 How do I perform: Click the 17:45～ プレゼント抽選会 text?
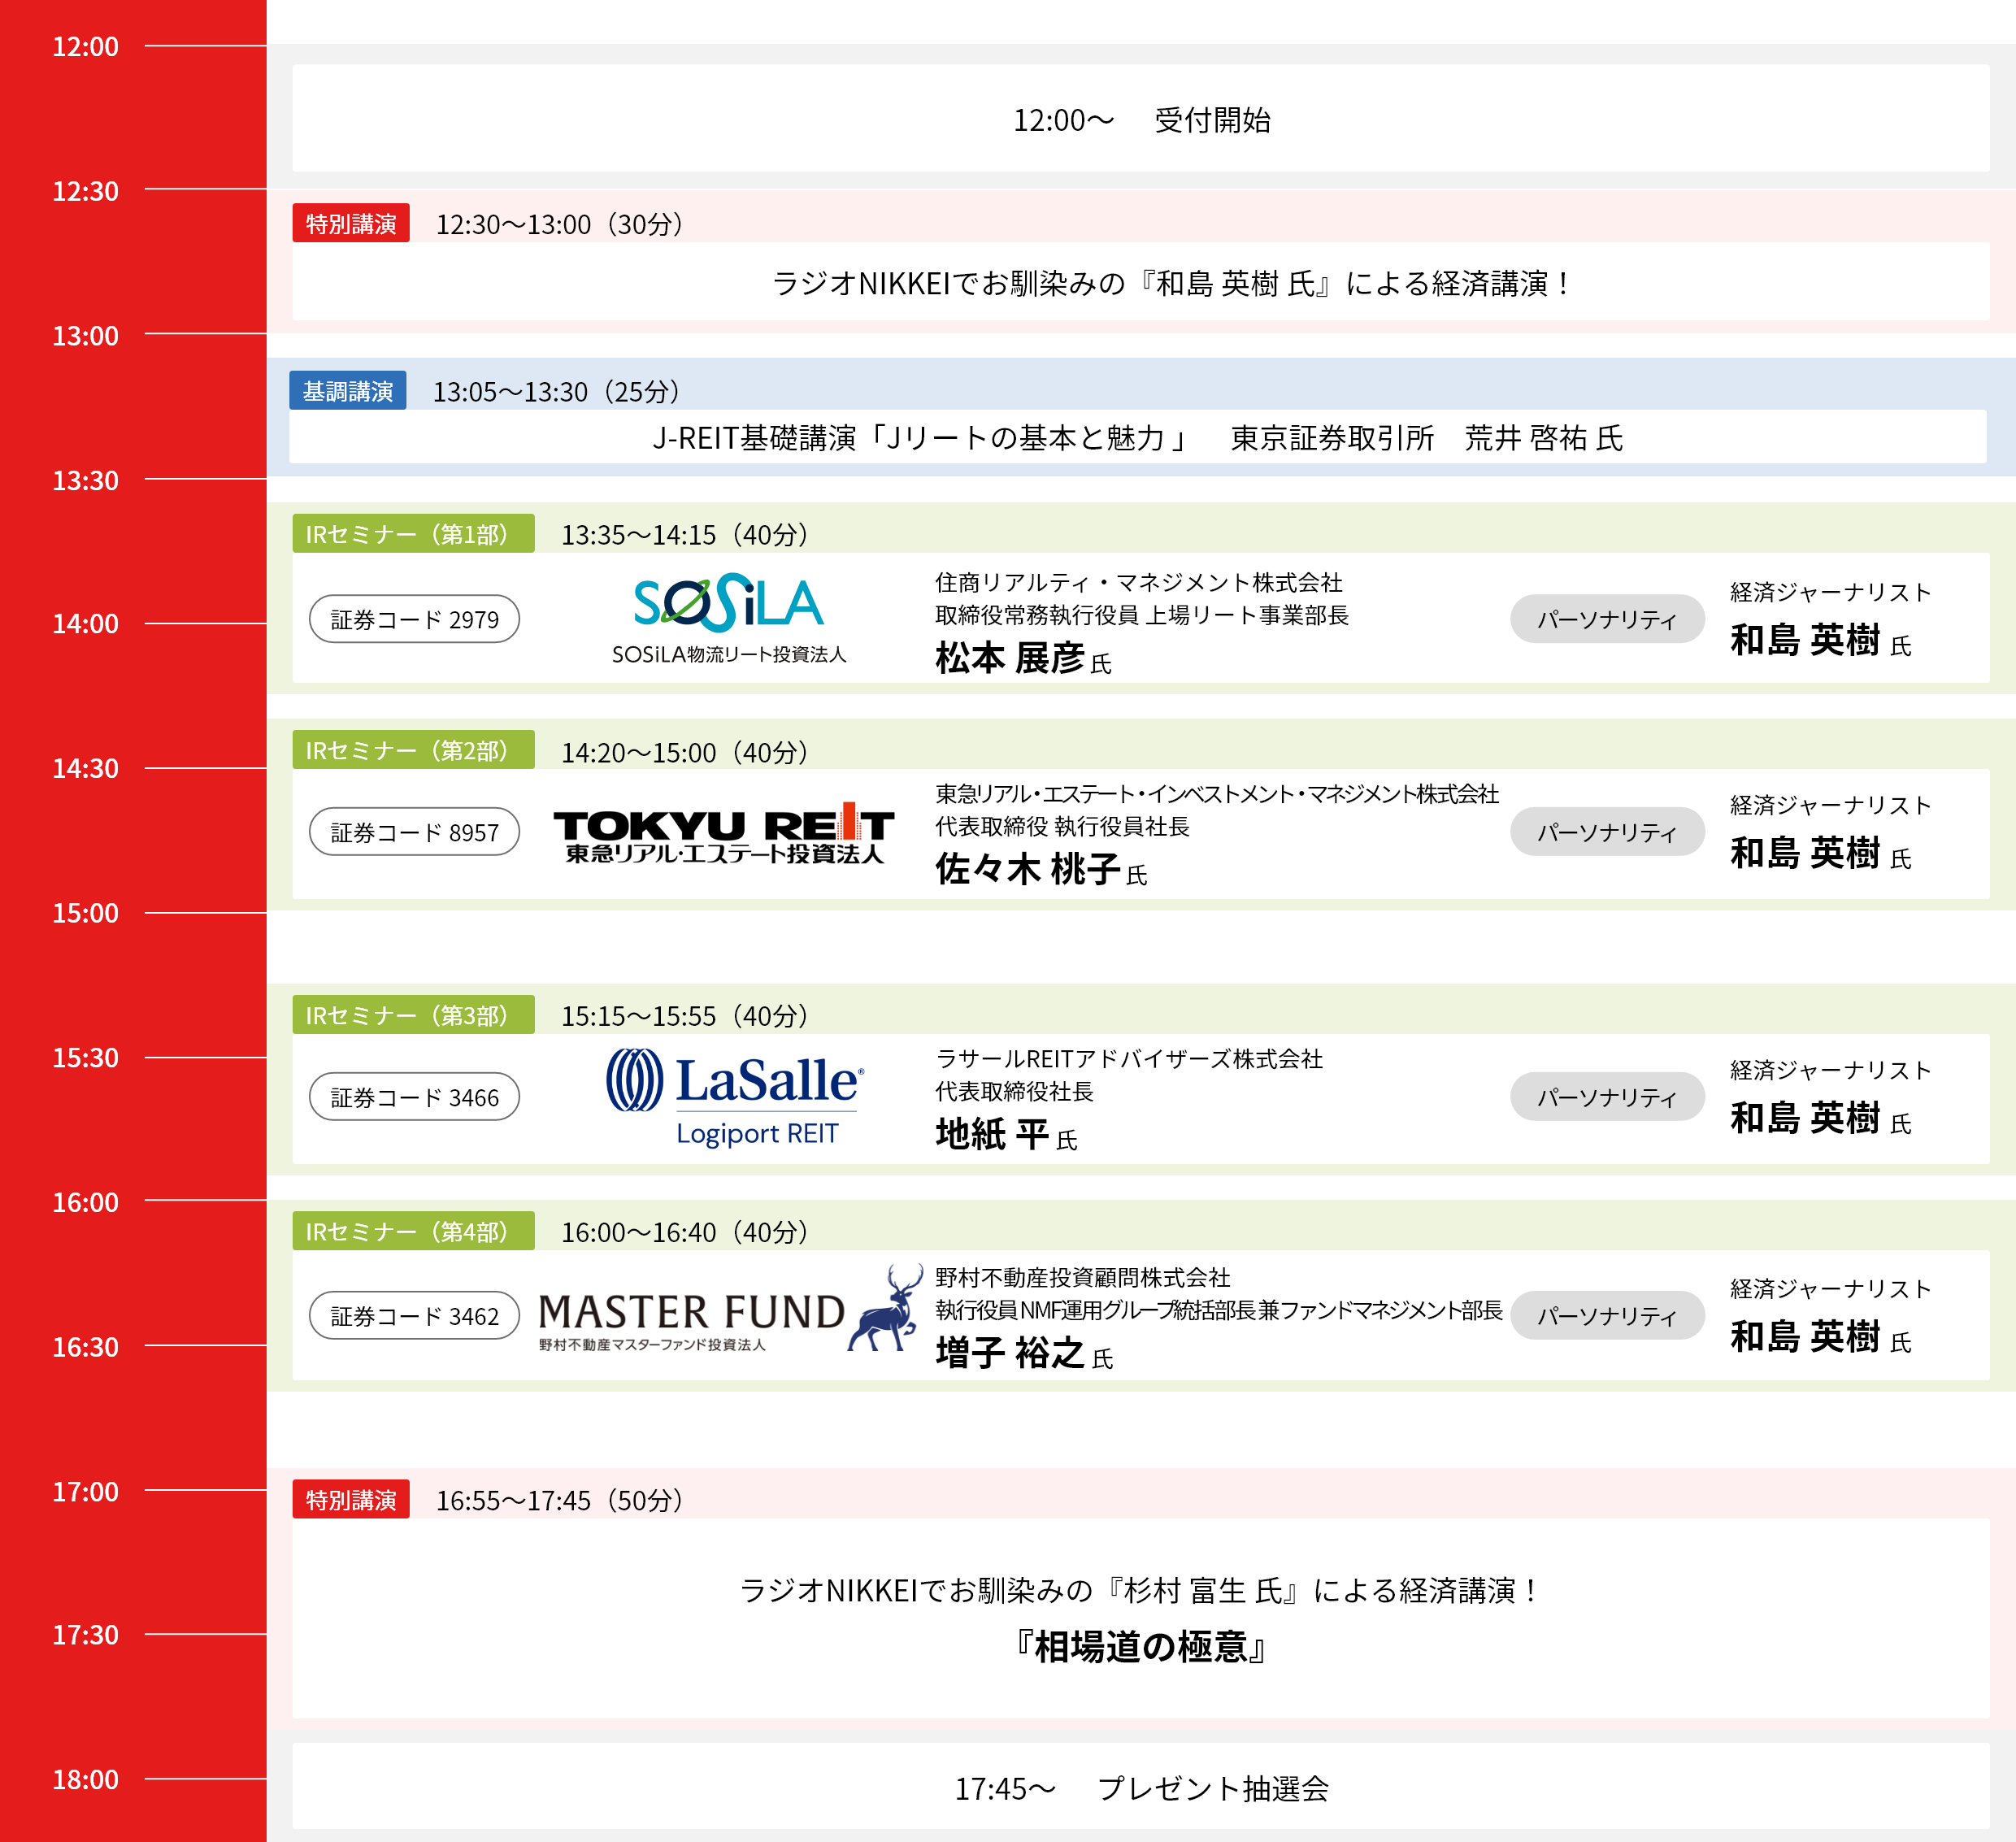tap(1141, 1788)
